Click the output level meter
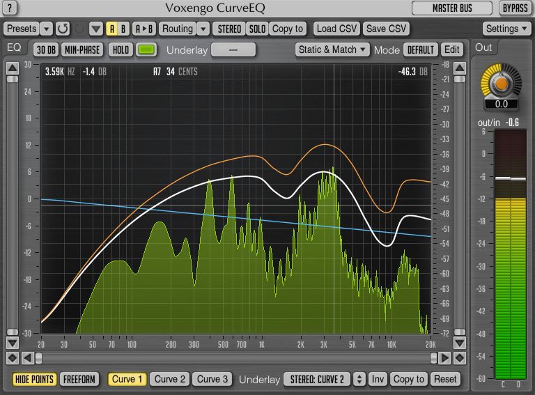 pyautogui.click(x=511, y=254)
